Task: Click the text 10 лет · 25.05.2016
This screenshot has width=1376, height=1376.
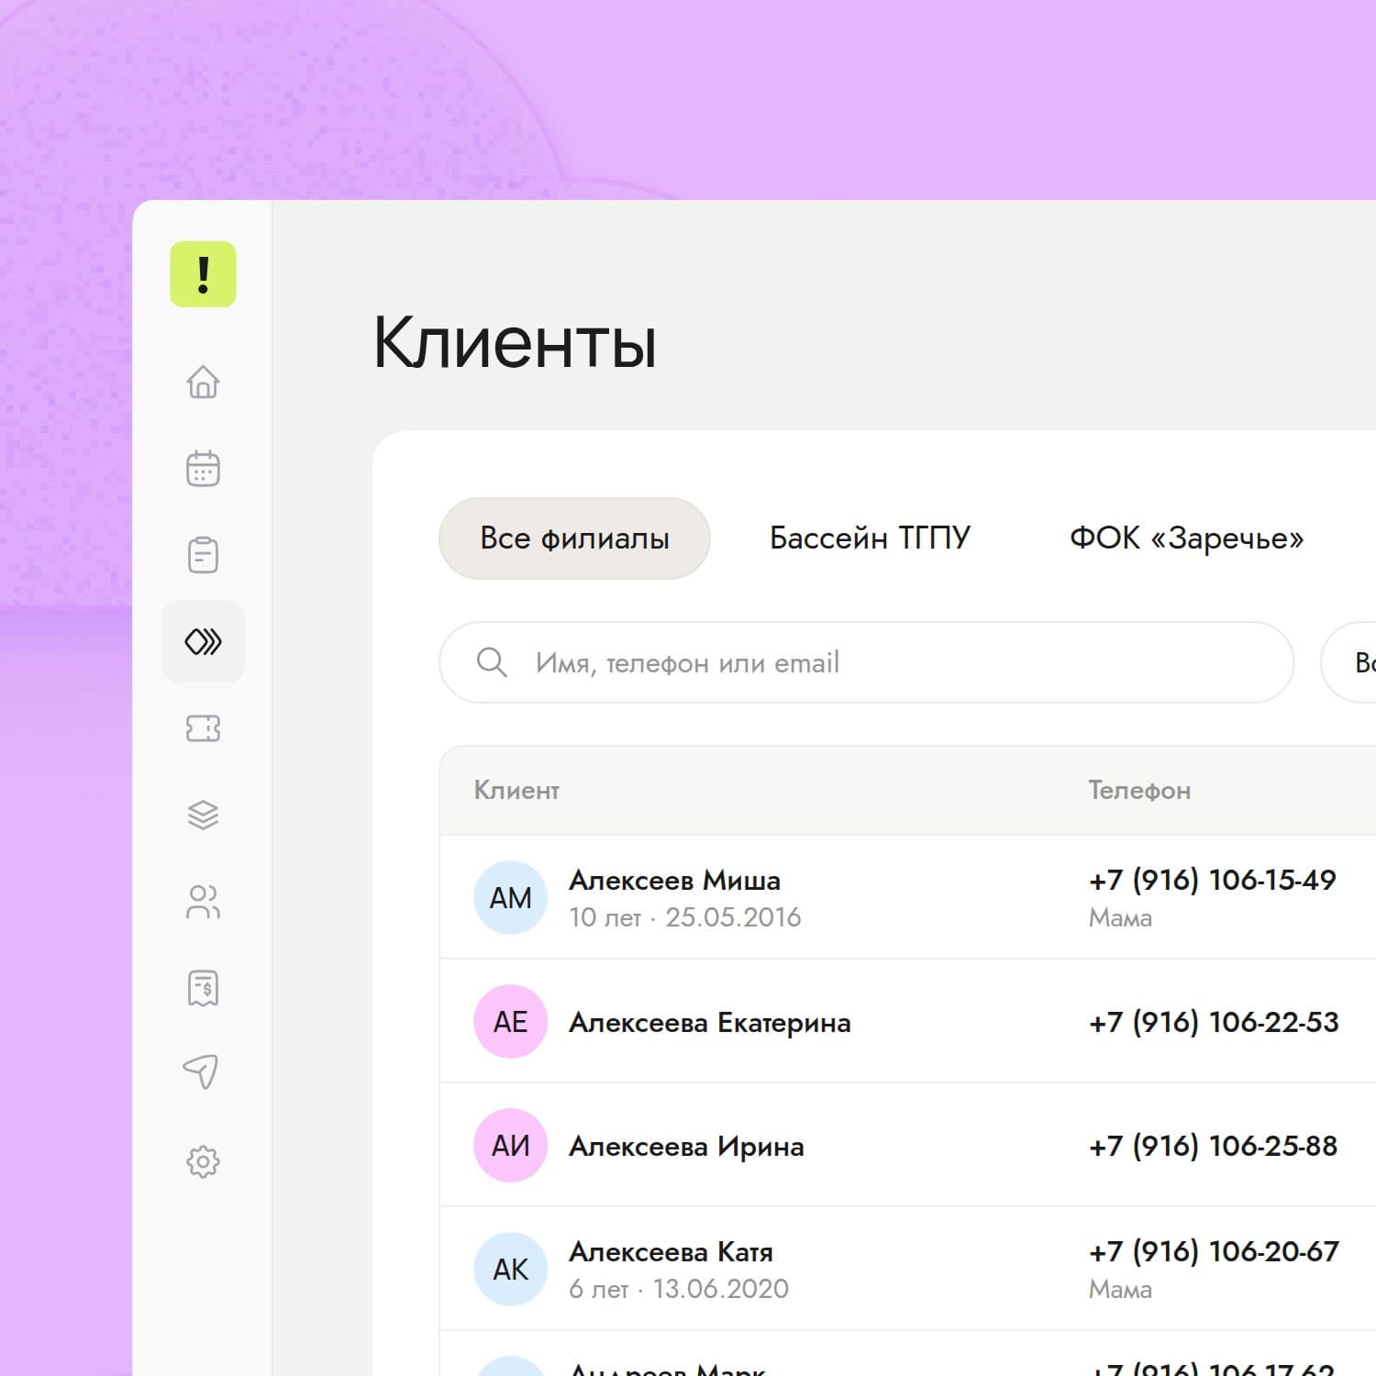Action: coord(684,917)
